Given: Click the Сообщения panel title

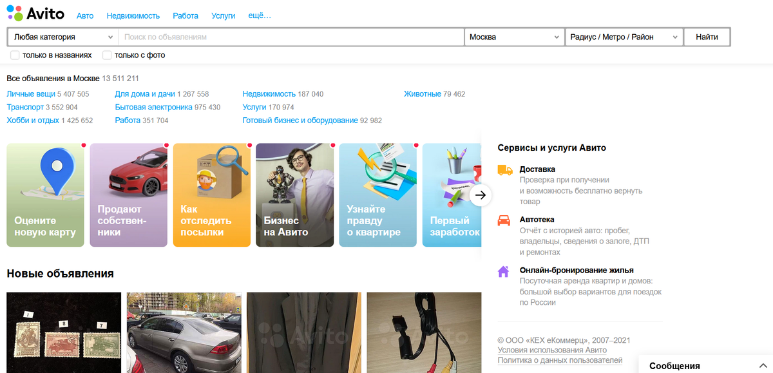Looking at the screenshot, I should (x=674, y=366).
